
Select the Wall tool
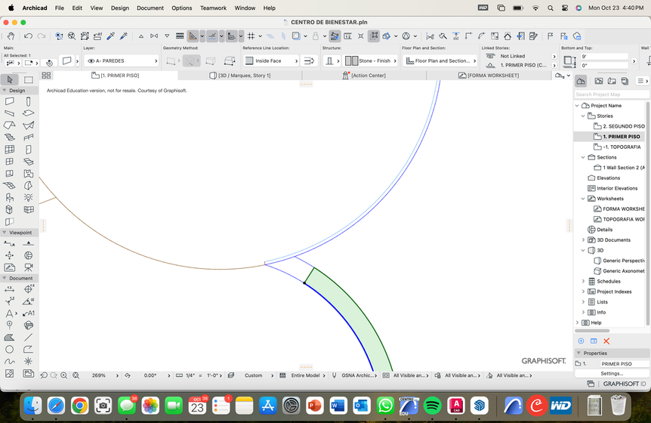pyautogui.click(x=10, y=101)
